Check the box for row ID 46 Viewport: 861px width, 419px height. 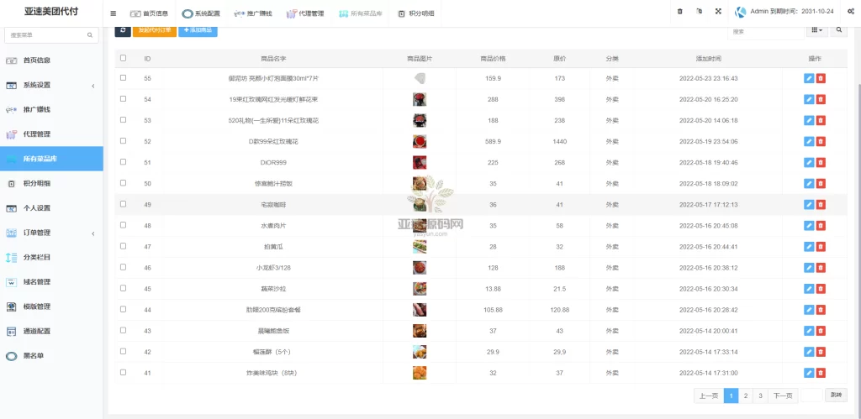coord(123,267)
